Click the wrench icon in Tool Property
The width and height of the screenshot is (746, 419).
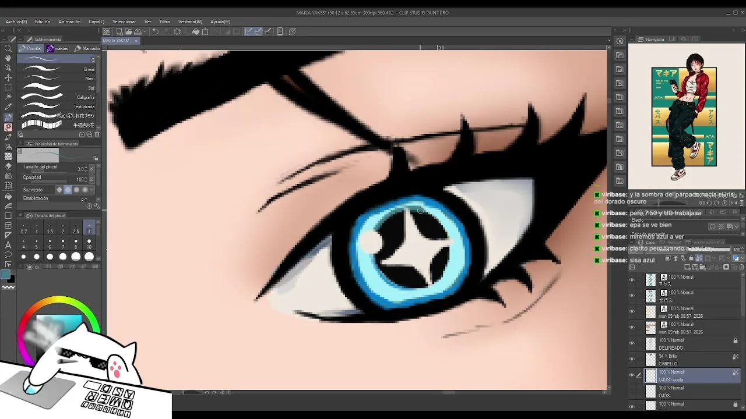click(97, 206)
